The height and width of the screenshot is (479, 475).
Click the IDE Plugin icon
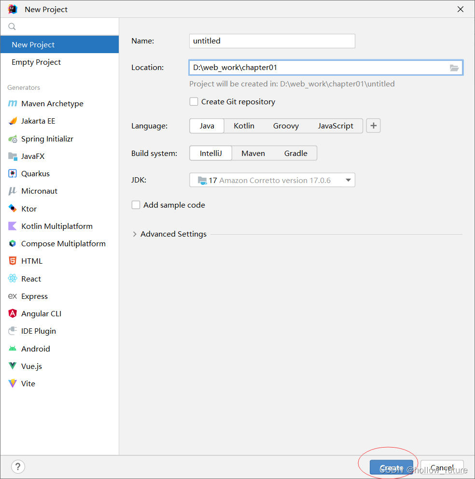point(13,331)
